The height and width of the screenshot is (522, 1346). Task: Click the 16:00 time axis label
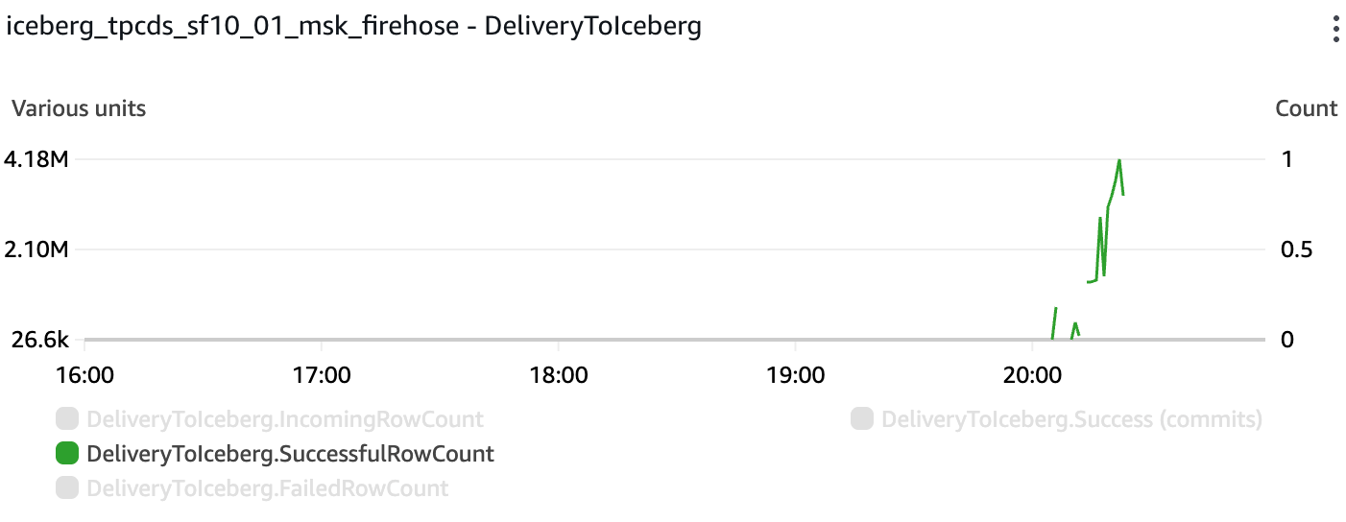[x=85, y=374]
